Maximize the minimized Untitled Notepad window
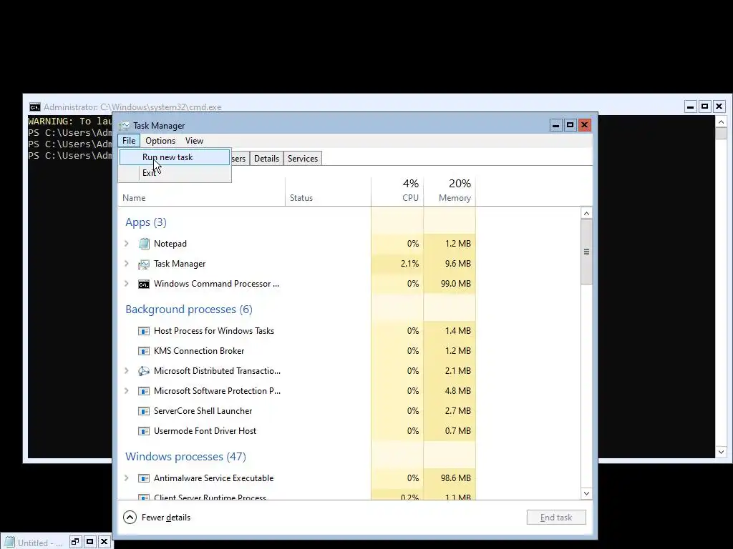The image size is (733, 549). click(x=89, y=542)
